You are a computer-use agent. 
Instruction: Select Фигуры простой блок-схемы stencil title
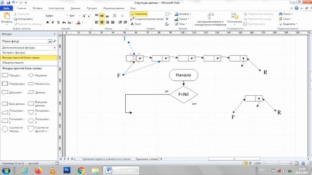[x=29, y=58]
